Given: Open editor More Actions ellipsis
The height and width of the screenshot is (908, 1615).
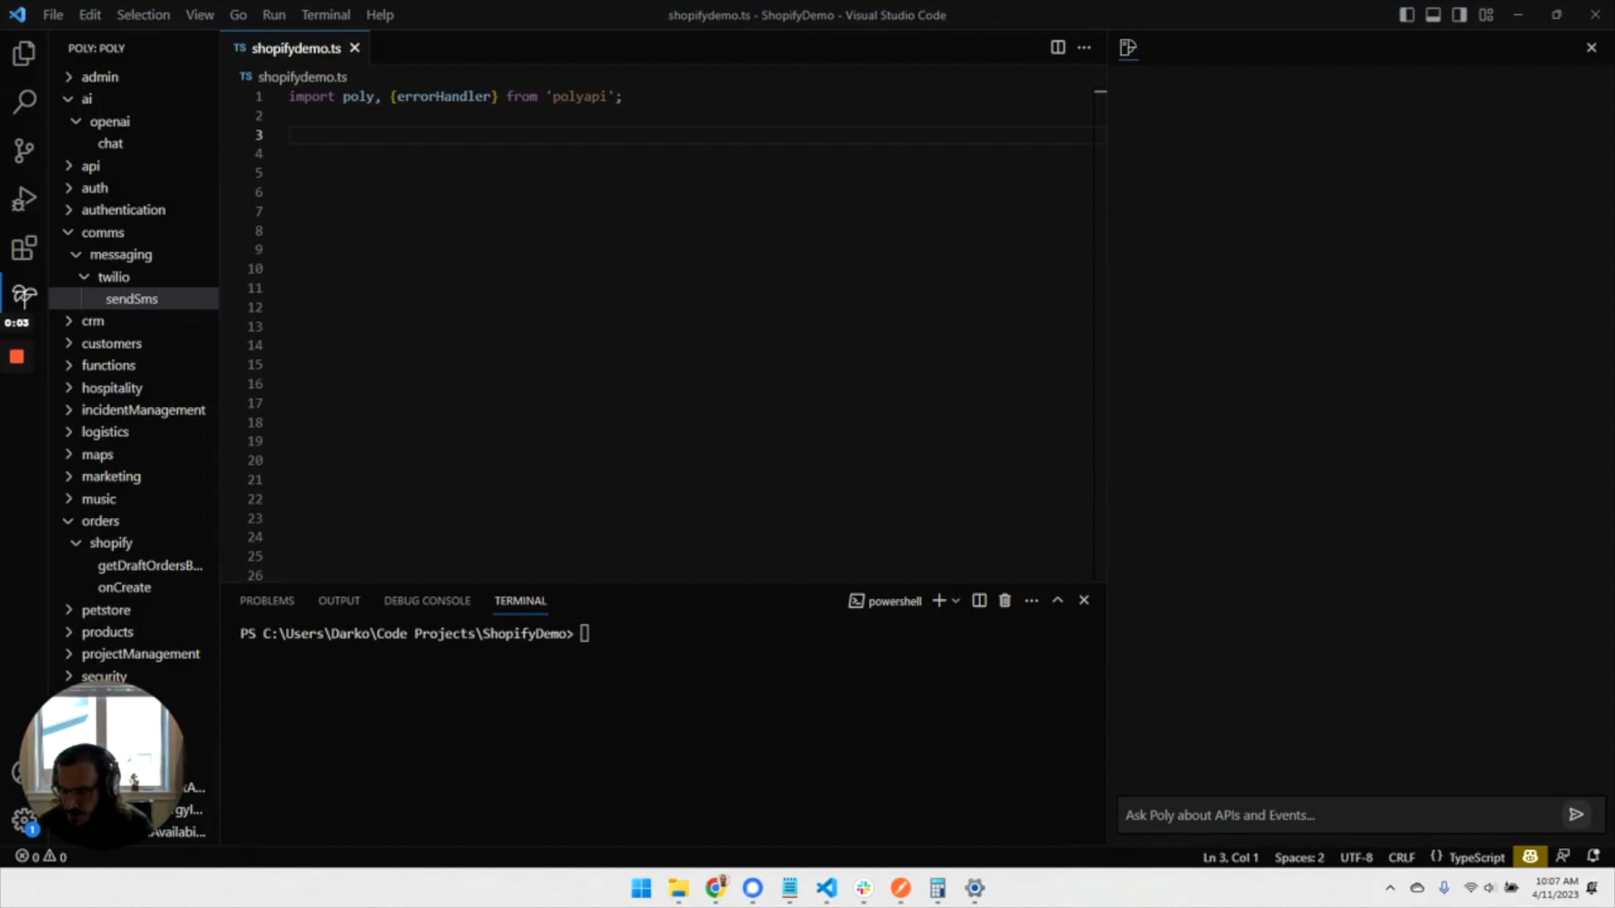Looking at the screenshot, I should 1084,47.
